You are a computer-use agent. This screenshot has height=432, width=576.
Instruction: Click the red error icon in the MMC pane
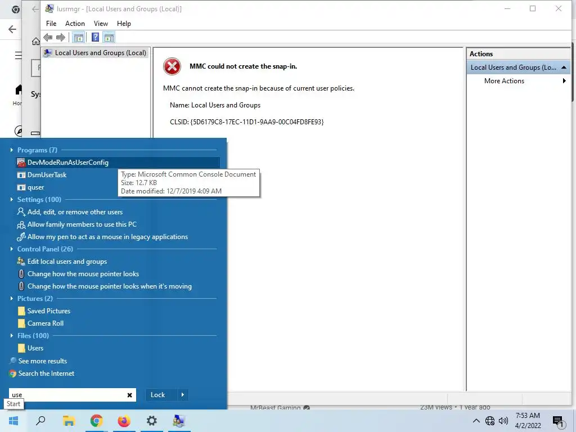(x=172, y=66)
